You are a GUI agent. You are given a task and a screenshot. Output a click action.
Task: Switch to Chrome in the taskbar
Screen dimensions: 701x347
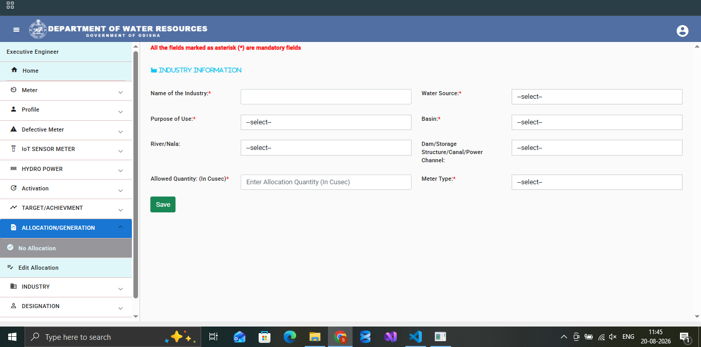(340, 337)
